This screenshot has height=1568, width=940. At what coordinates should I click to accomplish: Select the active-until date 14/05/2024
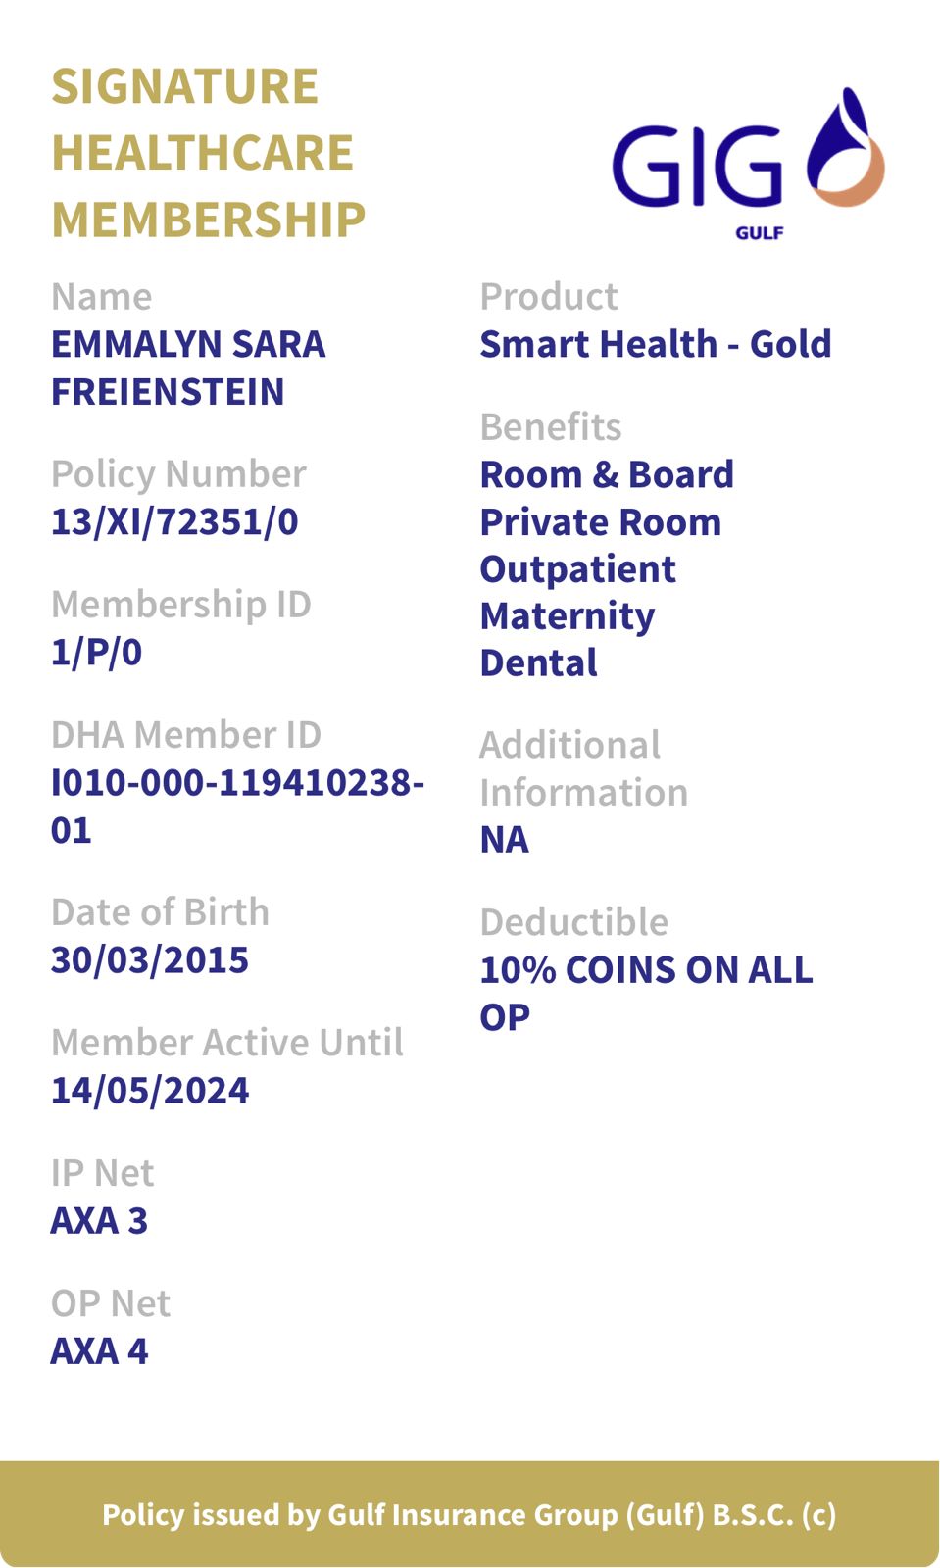tap(150, 1090)
